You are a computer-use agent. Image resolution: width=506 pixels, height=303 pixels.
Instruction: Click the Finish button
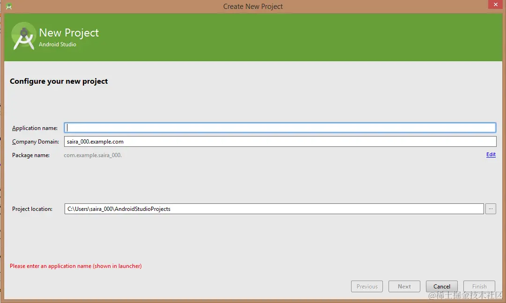(x=479, y=286)
